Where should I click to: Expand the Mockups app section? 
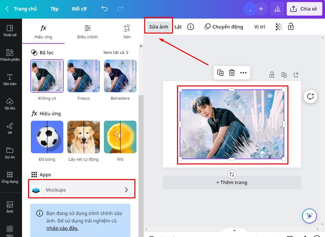point(81,190)
